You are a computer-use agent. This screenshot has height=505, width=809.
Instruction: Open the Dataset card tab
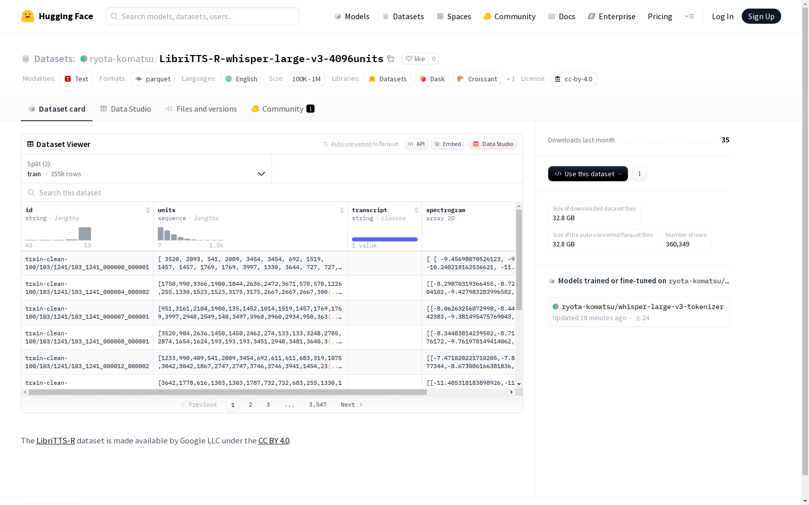57,109
